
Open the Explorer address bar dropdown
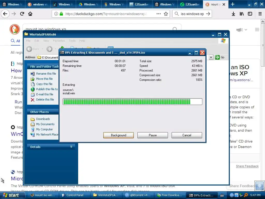tap(211, 57)
